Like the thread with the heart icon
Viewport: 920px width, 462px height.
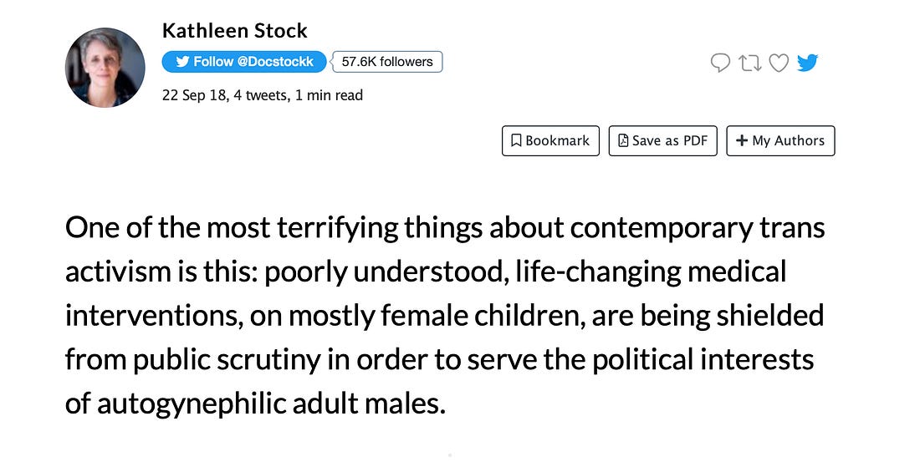(778, 63)
